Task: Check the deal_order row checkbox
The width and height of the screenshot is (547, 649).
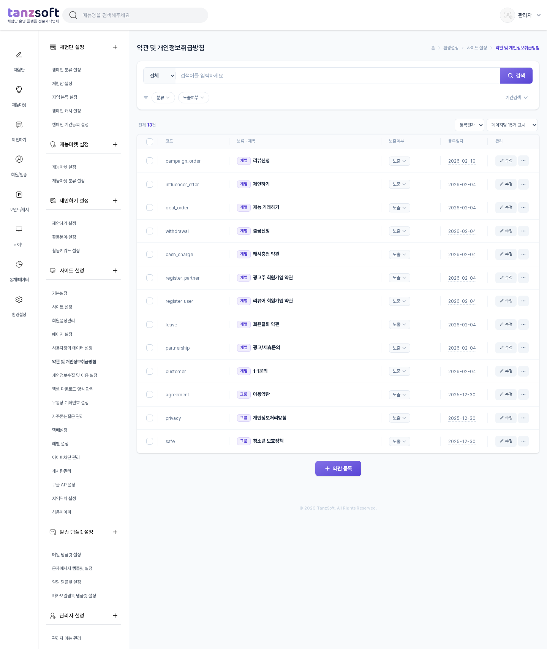Action: [150, 207]
